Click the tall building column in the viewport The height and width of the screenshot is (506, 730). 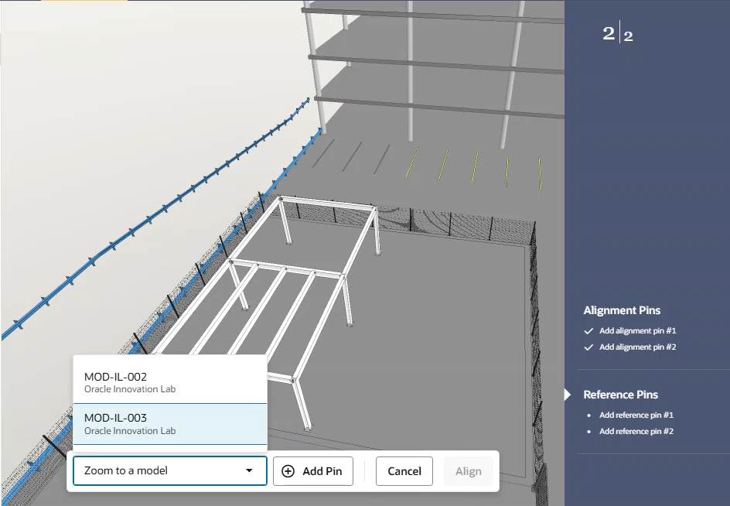317,62
